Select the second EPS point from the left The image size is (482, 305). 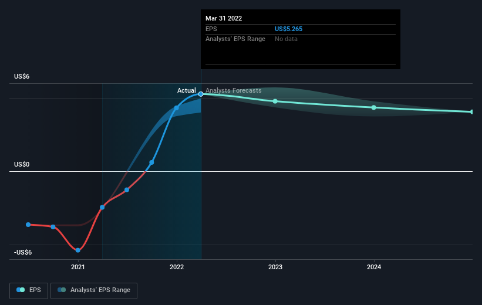pos(53,227)
